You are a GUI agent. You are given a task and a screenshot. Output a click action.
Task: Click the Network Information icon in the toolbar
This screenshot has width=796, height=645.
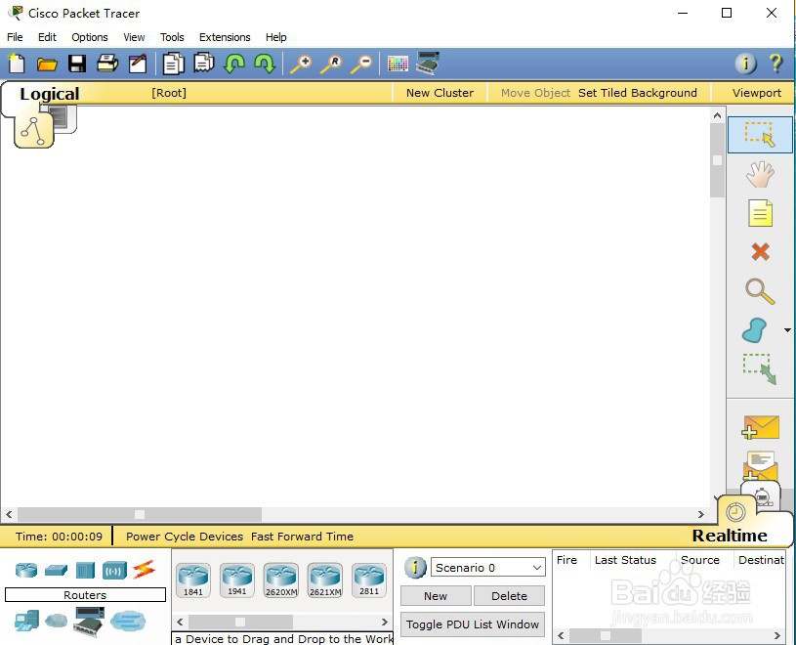[x=746, y=64]
